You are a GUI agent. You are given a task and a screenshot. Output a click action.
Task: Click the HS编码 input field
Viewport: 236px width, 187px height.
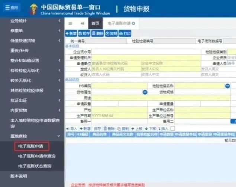120,86
